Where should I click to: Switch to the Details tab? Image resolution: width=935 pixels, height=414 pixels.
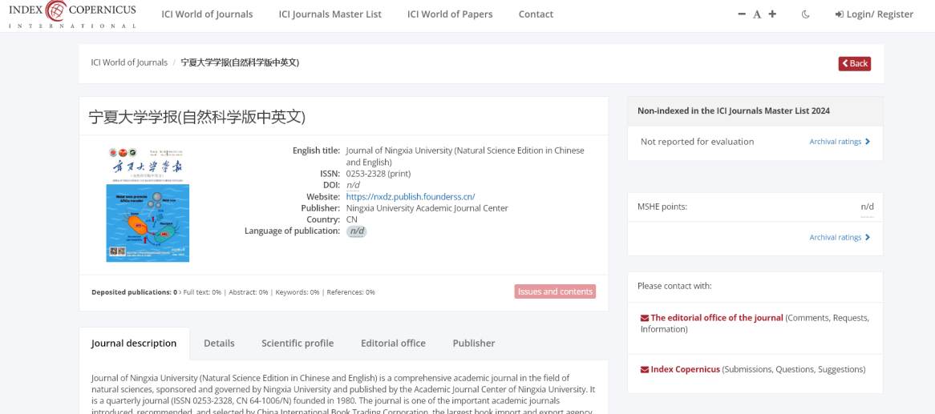pos(219,343)
